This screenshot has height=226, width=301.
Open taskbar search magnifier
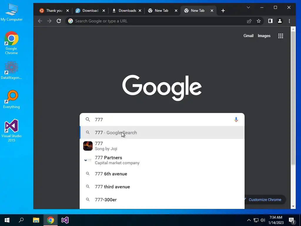[21, 220]
